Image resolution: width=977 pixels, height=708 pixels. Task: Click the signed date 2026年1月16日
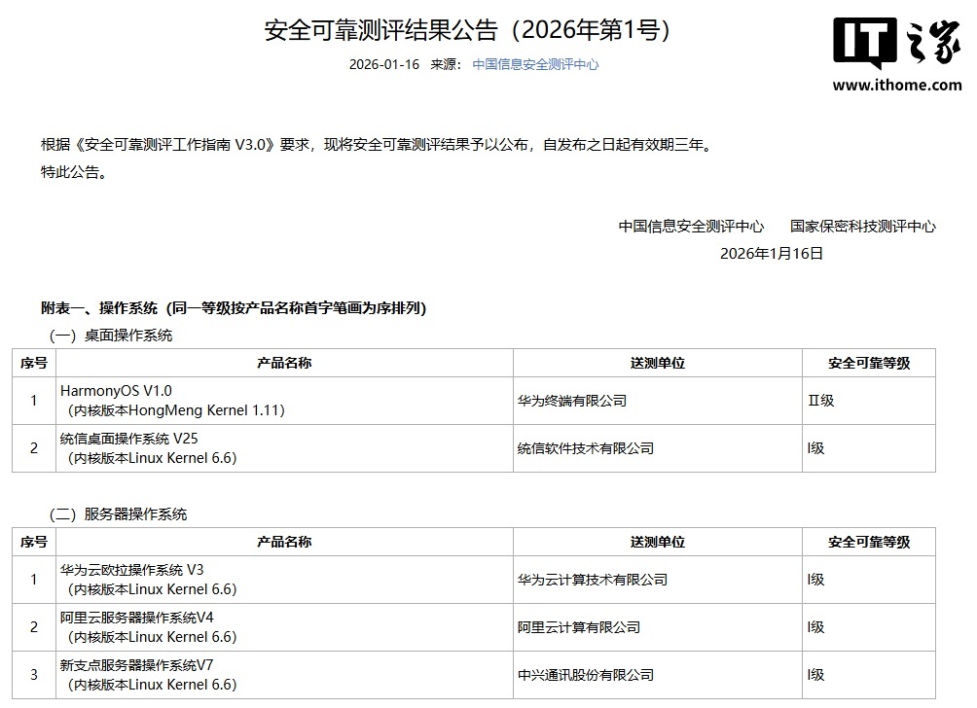point(772,254)
